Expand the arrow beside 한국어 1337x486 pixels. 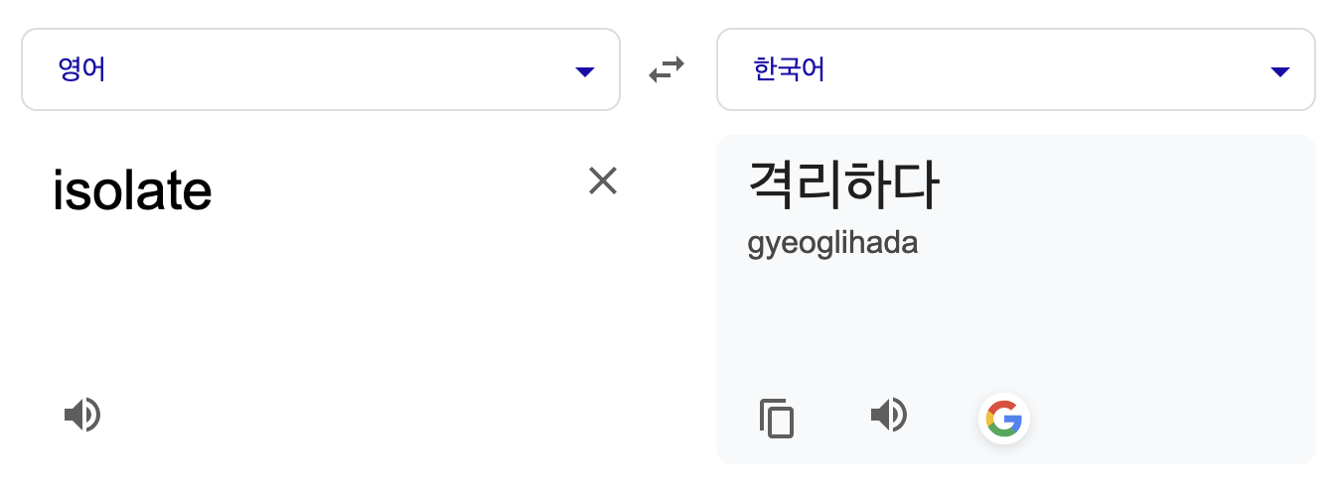click(x=1280, y=71)
